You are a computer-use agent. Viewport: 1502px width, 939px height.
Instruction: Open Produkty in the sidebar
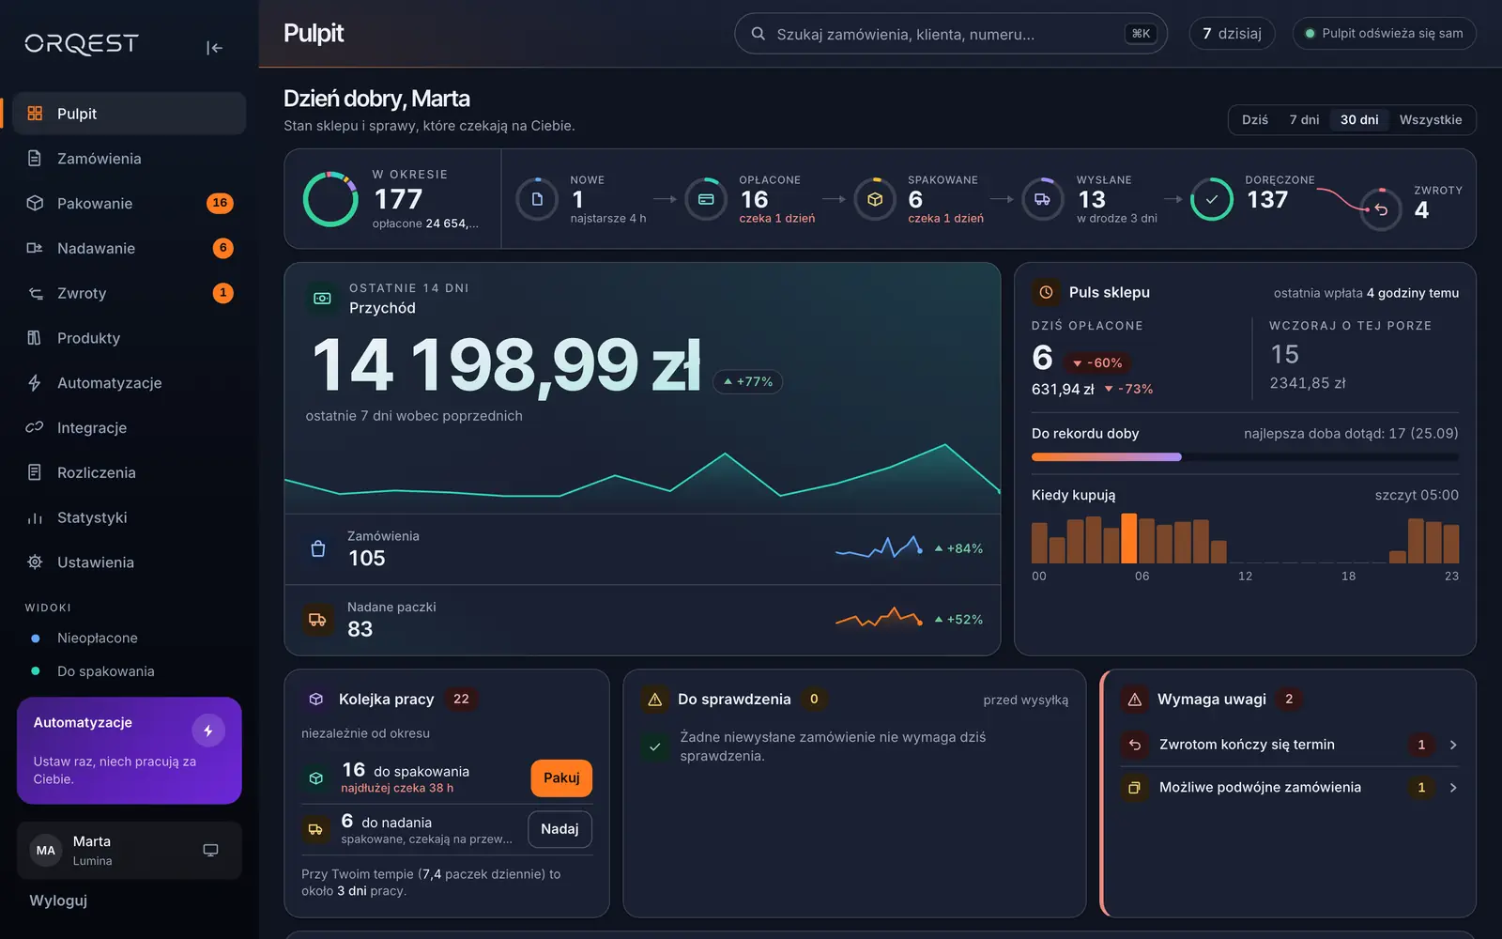click(130, 338)
